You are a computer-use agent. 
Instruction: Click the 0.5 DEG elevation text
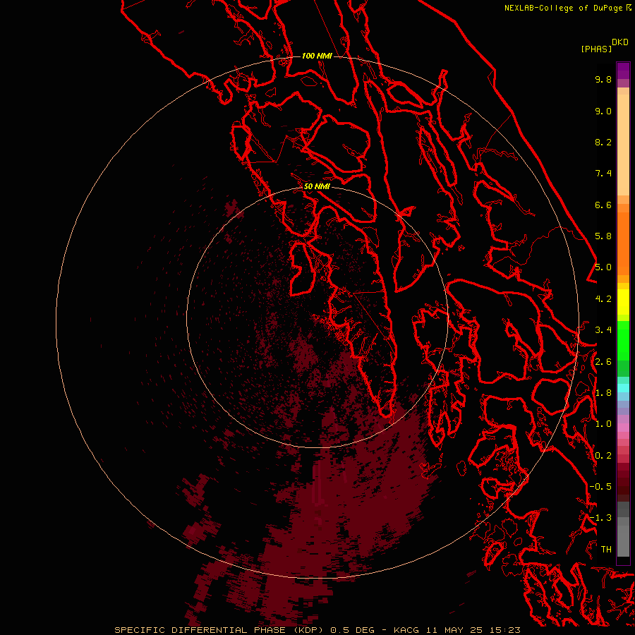coord(352,630)
